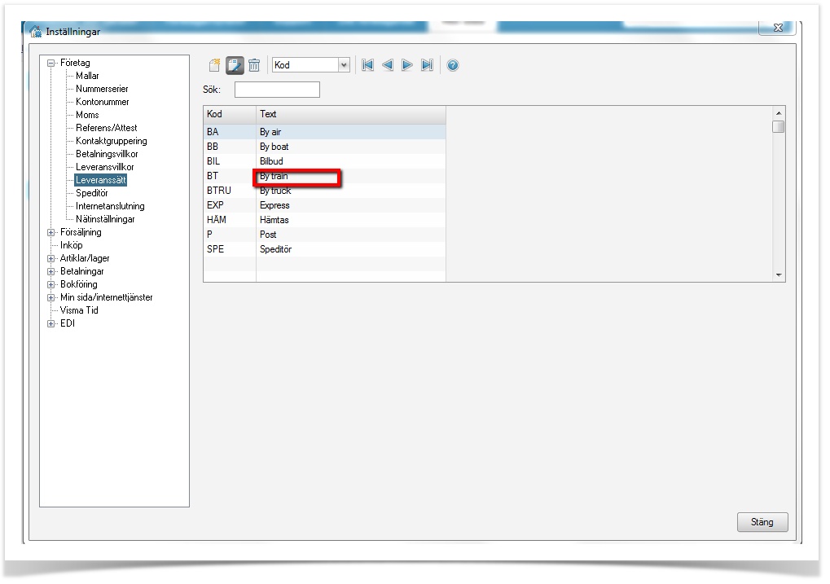The width and height of the screenshot is (830, 584).
Task: Expand the EDI tree node
Action: pyautogui.click(x=51, y=323)
